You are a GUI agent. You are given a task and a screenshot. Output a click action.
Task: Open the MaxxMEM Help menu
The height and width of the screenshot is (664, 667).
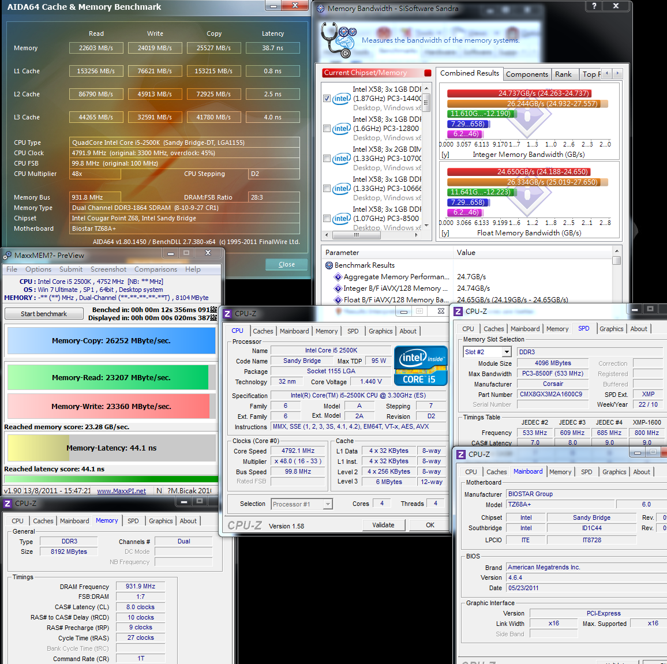pos(193,269)
